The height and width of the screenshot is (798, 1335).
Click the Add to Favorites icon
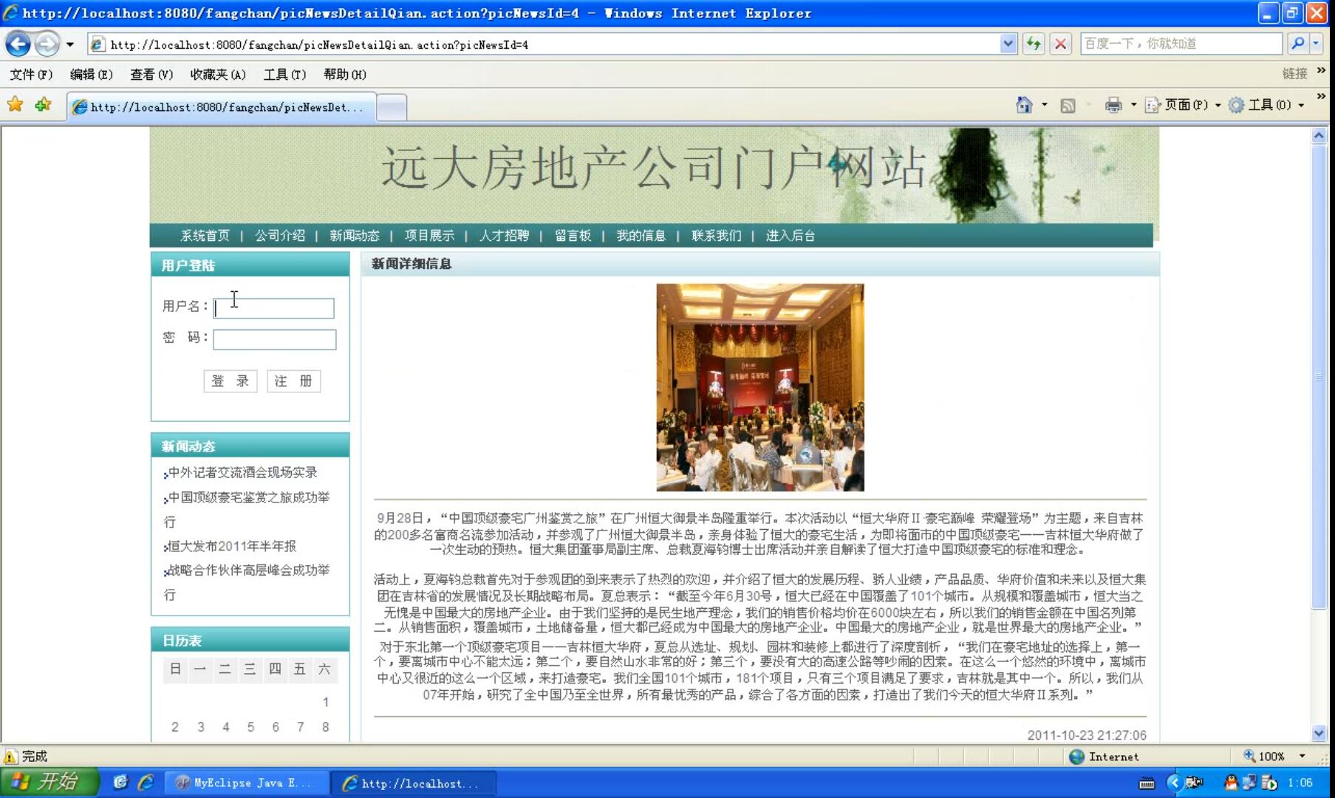tap(43, 105)
